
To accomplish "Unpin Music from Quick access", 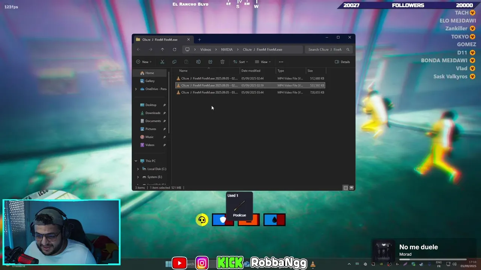I will click(x=164, y=137).
